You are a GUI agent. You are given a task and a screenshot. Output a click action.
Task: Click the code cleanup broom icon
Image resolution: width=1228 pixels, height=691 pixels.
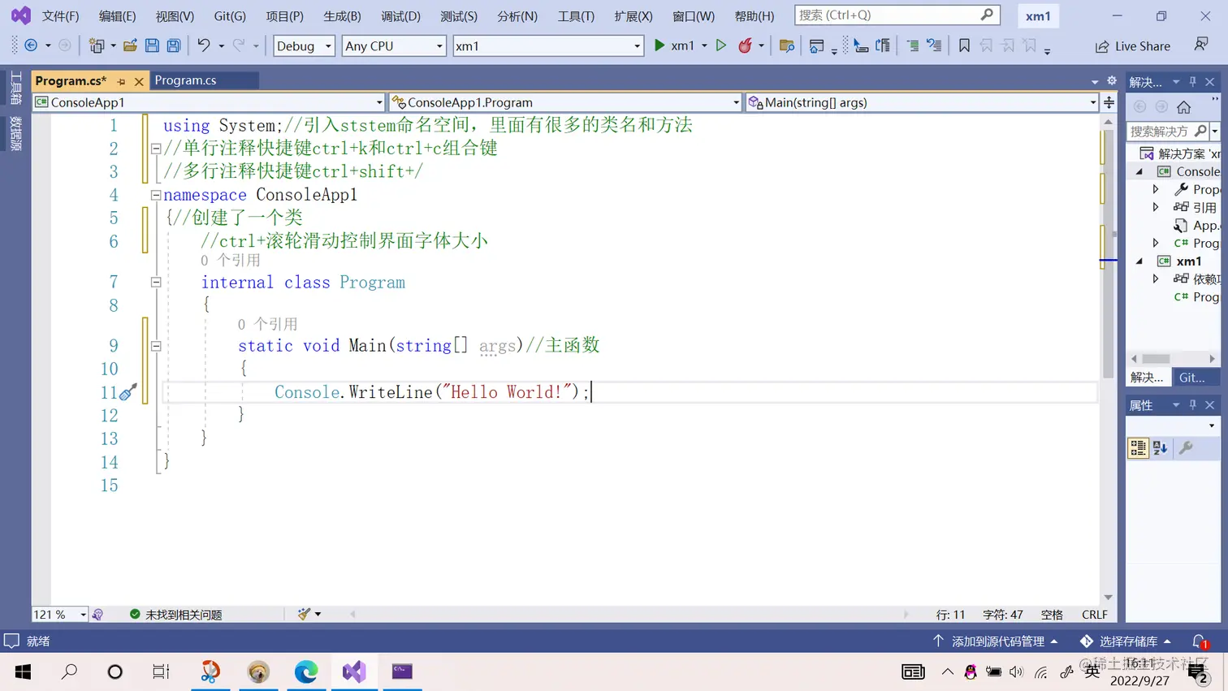(304, 614)
